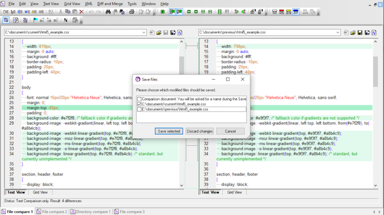Click left pane vertical scrollbar thumb
This screenshot has height=215, width=384.
181,65
